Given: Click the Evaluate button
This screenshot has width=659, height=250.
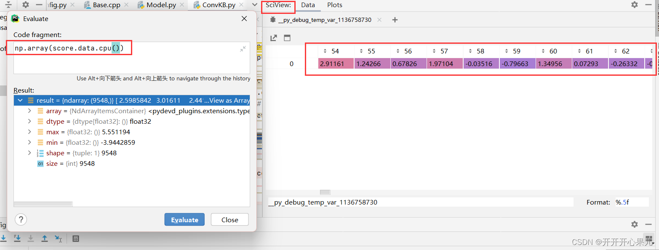Looking at the screenshot, I should coord(184,219).
